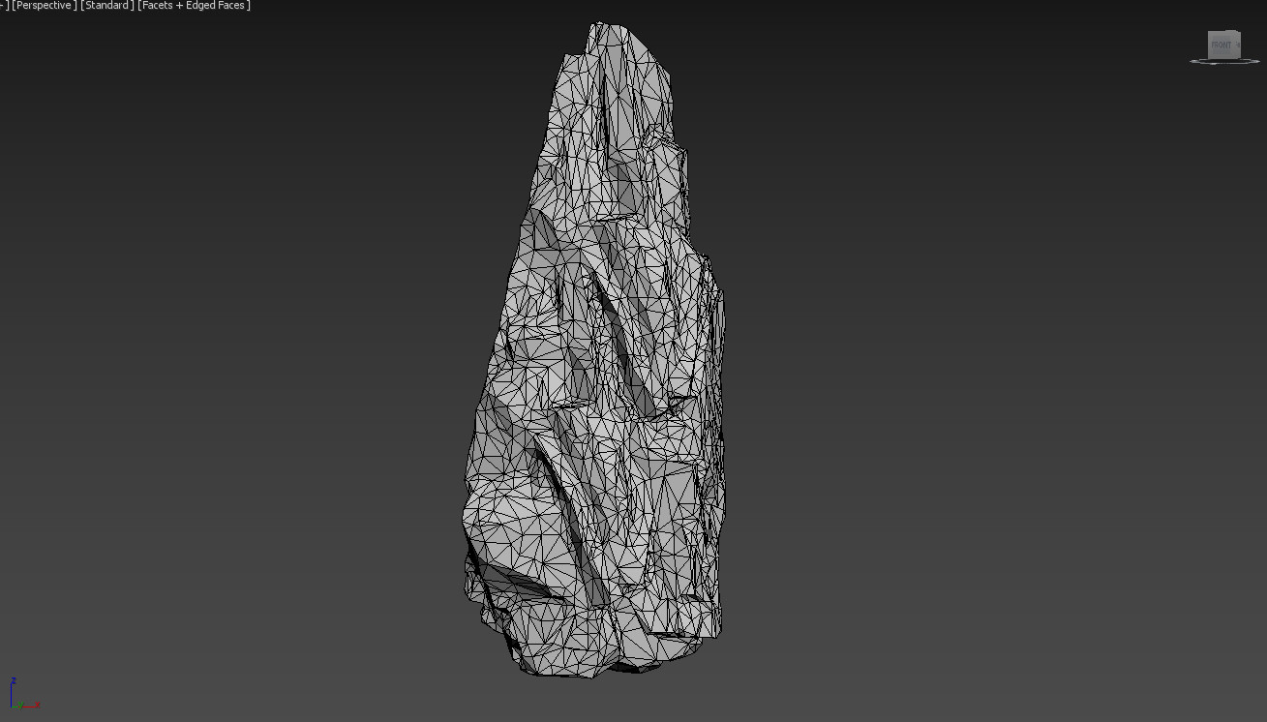The width and height of the screenshot is (1267, 722).
Task: Open the general viewport label menu
Action: [x=3, y=5]
